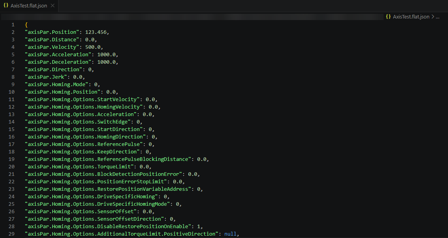Click the JSON icon in the breadcrumb
This screenshot has width=448, height=238.
(388, 17)
